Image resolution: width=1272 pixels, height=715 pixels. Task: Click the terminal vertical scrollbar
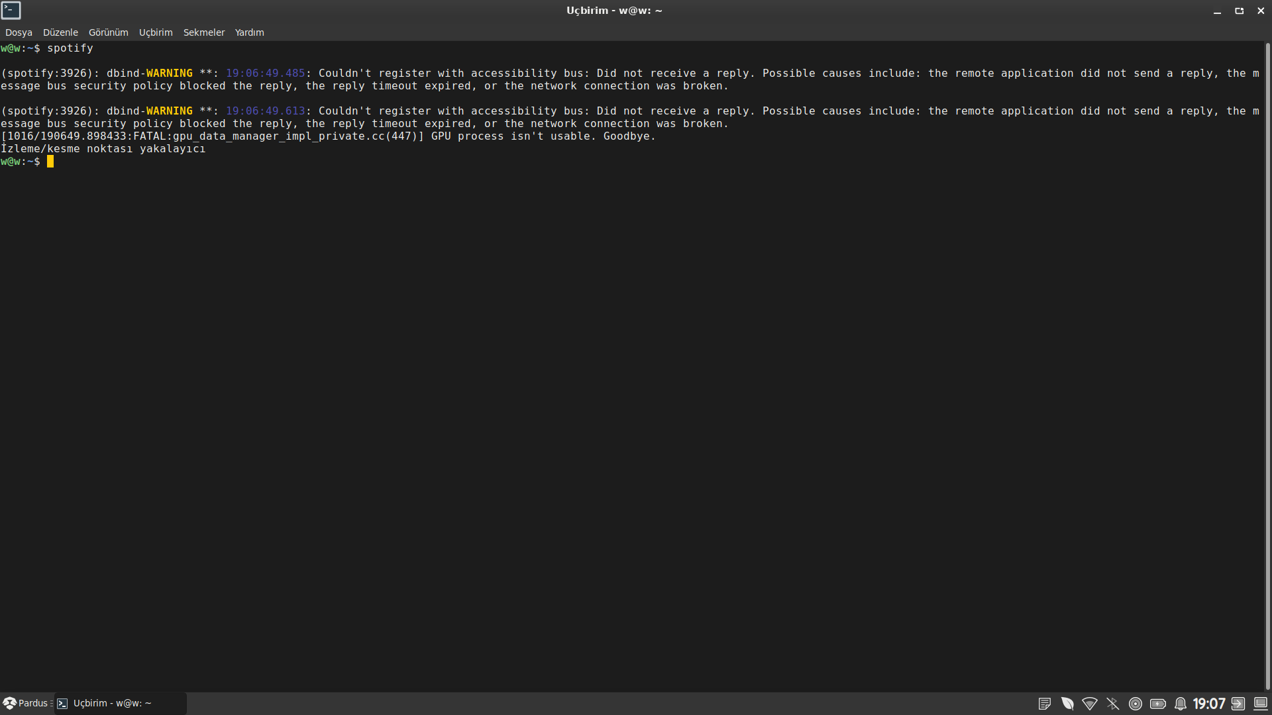pos(1267,364)
